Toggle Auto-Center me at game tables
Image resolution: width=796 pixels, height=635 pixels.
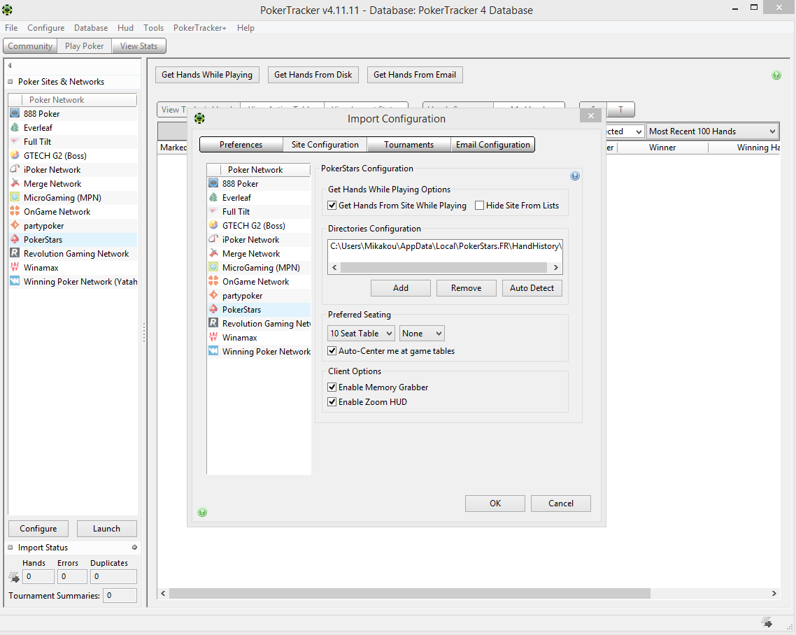(332, 351)
